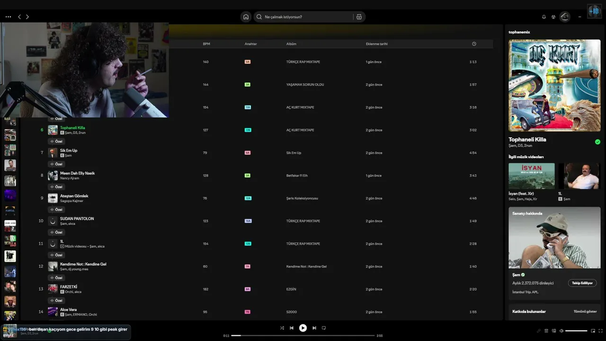Viewport: 606px width, 341px height.
Task: Sort by the duration clock icon
Action: [474, 44]
